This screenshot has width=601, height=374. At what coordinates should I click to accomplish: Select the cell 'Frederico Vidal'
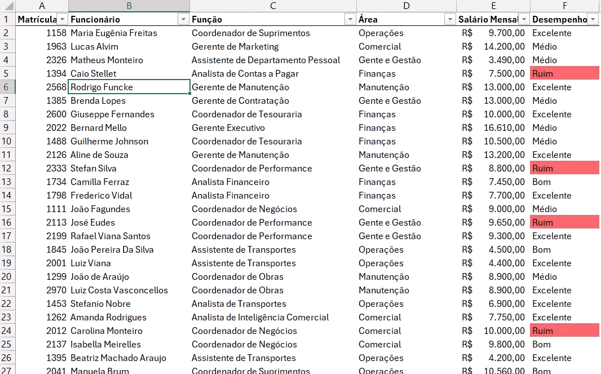(129, 195)
